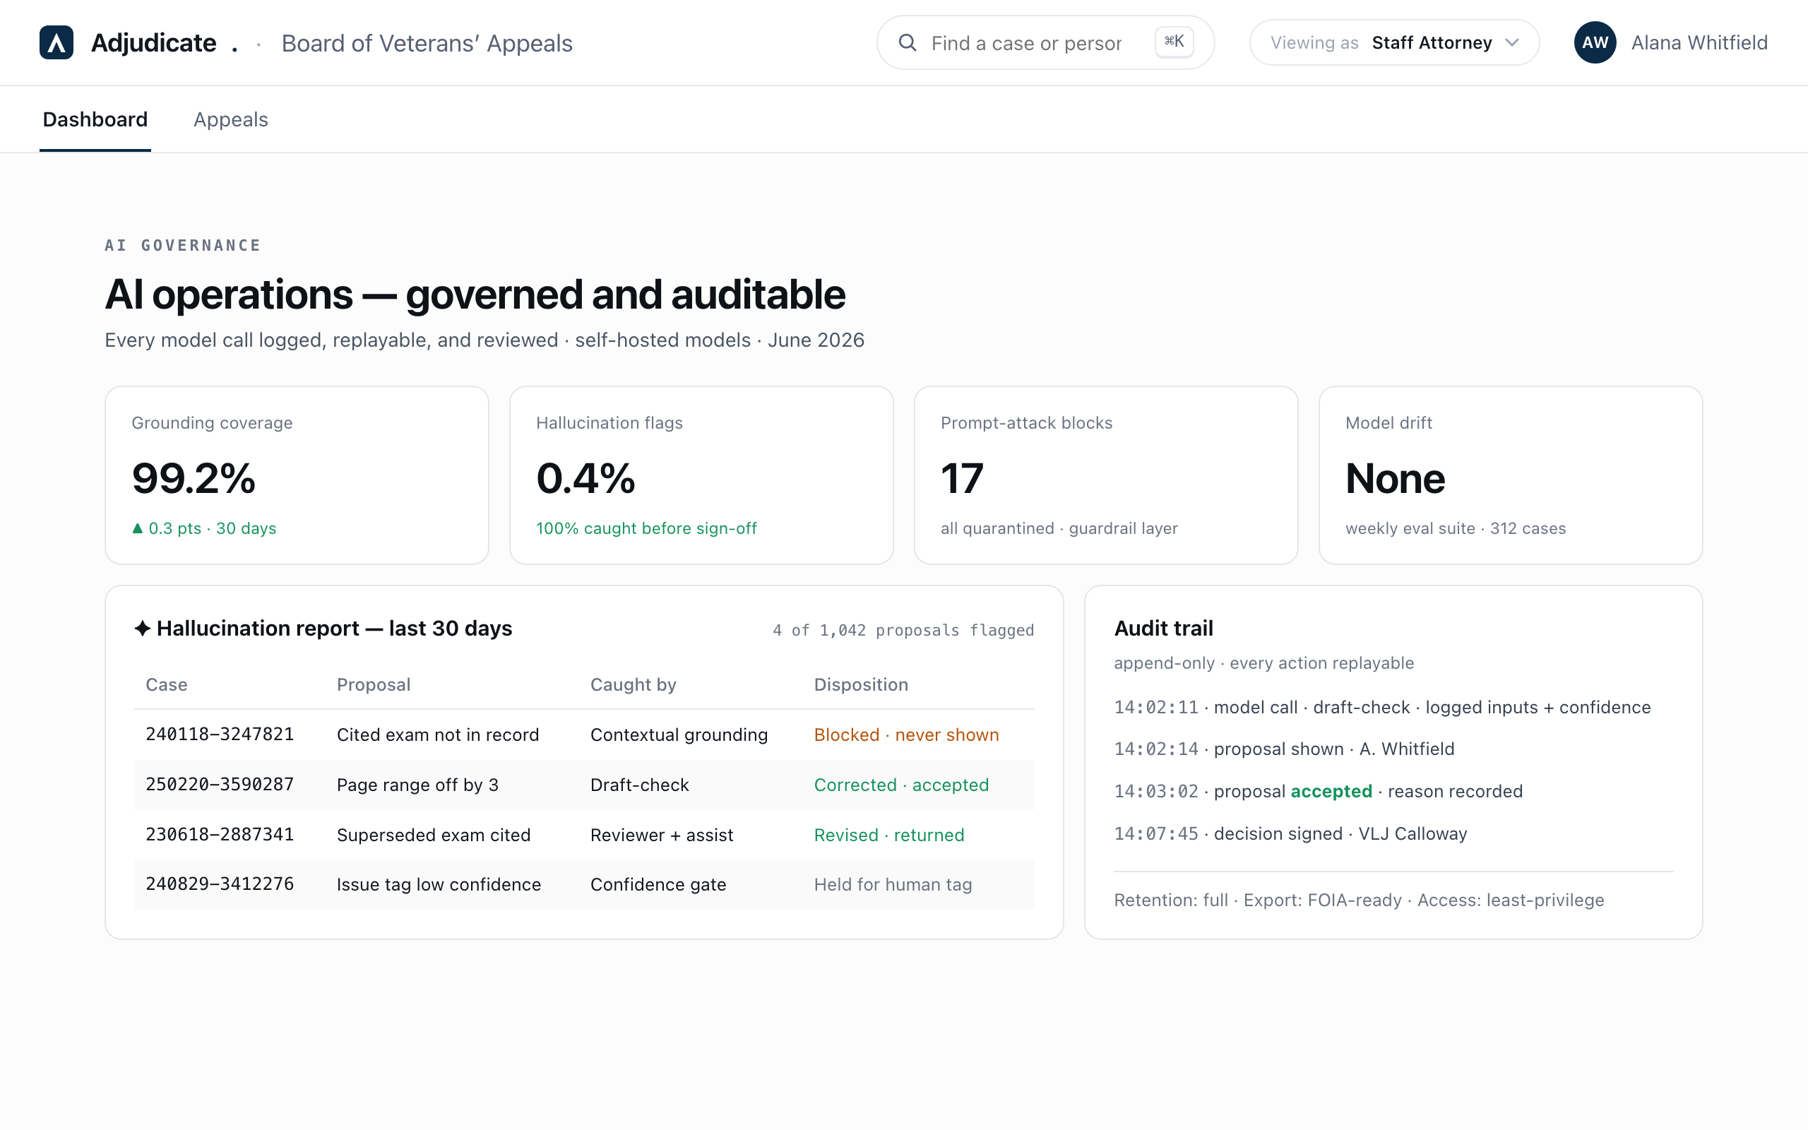The image size is (1808, 1130).
Task: Click the green up-triangle trend icon
Action: pos(138,528)
